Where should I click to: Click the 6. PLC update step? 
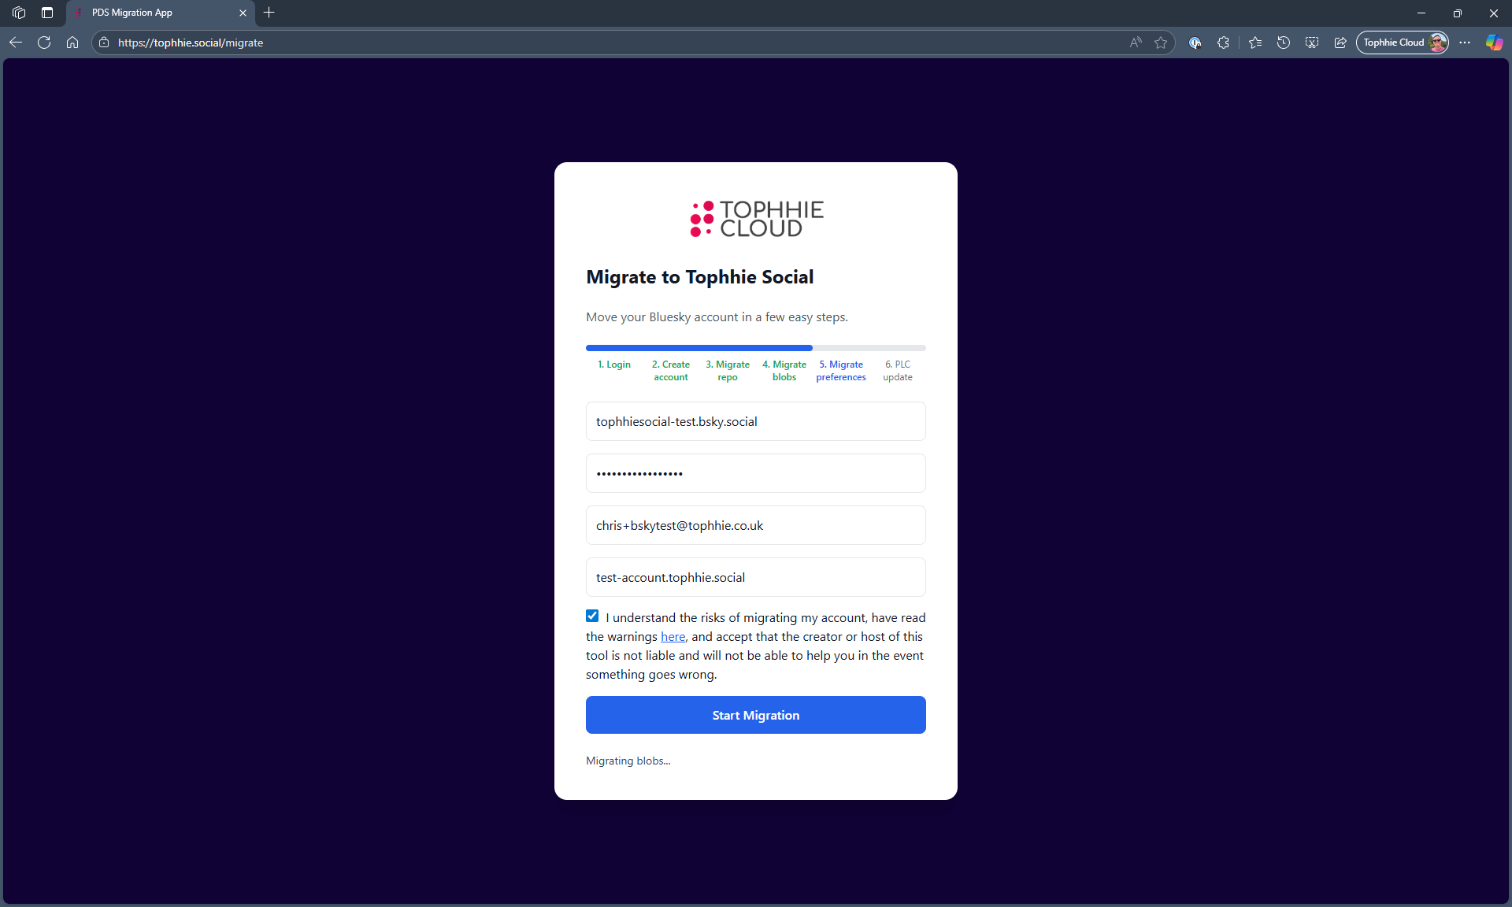tap(898, 371)
